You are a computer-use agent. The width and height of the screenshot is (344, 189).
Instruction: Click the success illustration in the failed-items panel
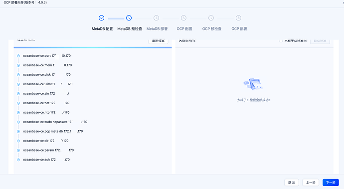(253, 84)
